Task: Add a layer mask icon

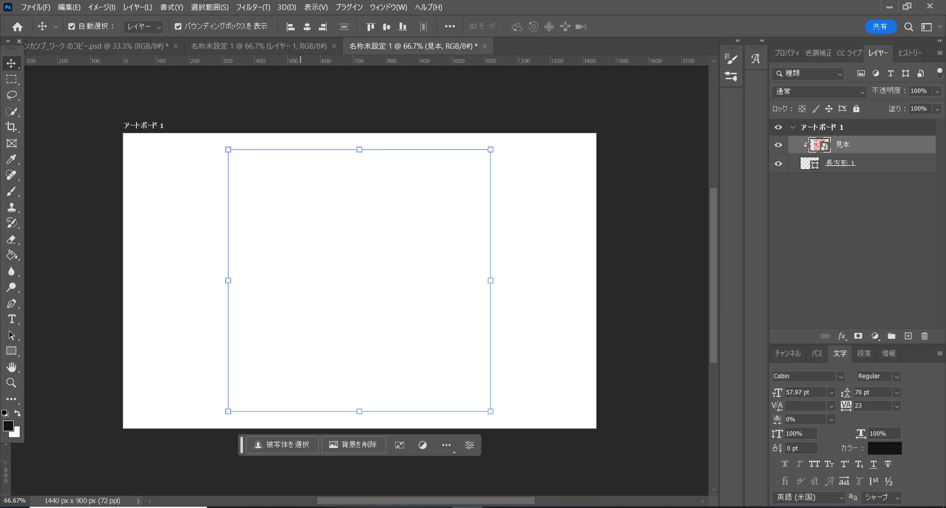Action: click(x=858, y=336)
